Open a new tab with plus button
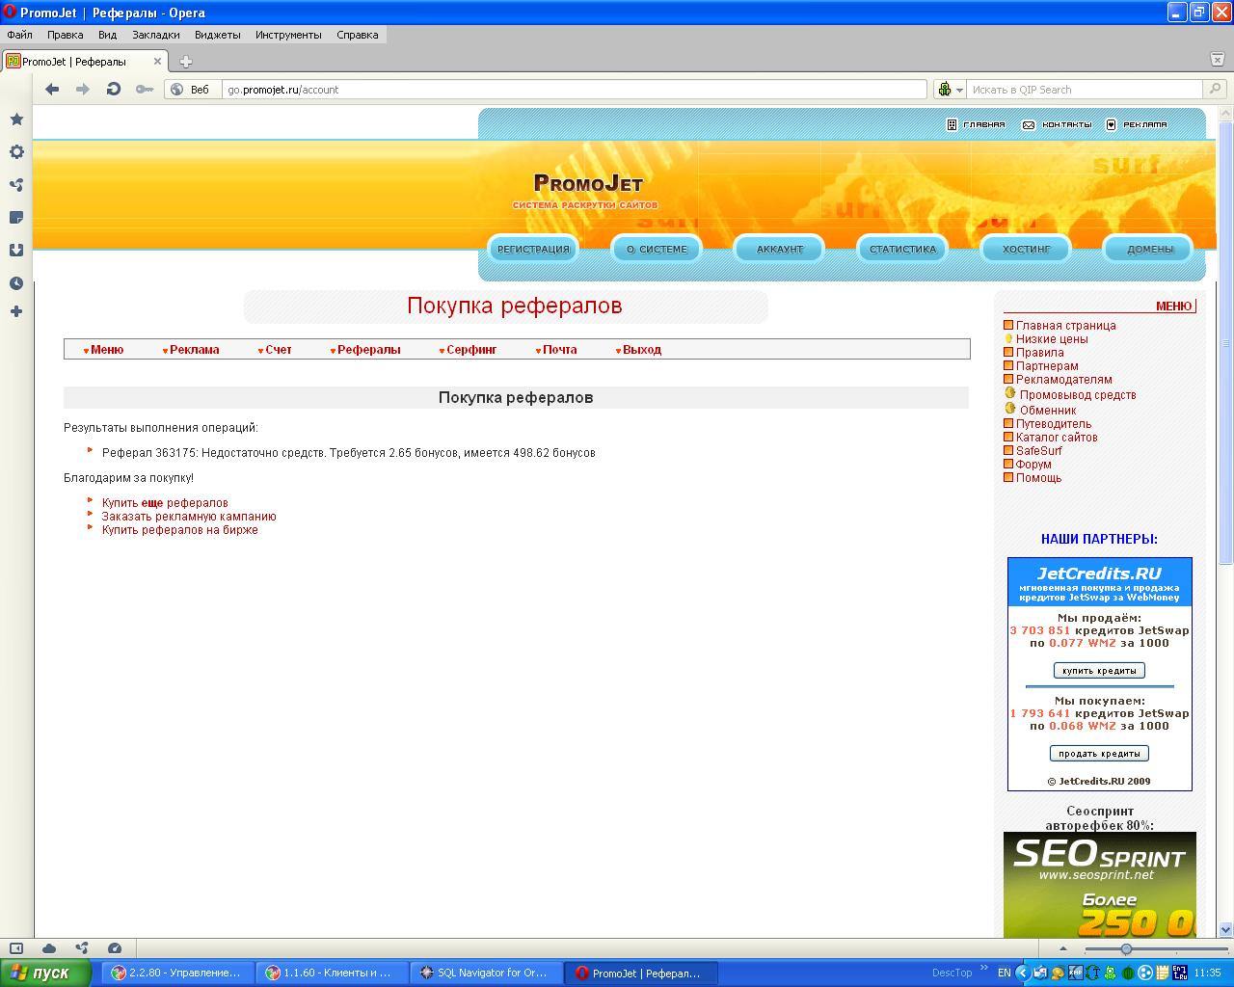Viewport: 1234px width, 987px height. 186,61
